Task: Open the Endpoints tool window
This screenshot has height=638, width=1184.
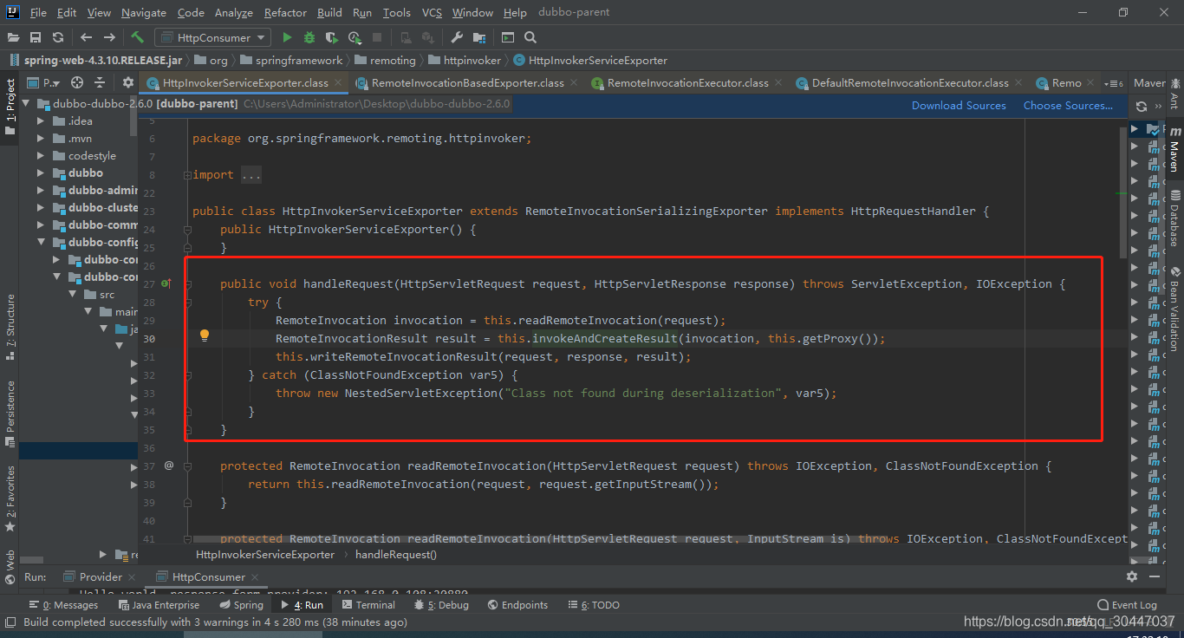Action: (517, 605)
